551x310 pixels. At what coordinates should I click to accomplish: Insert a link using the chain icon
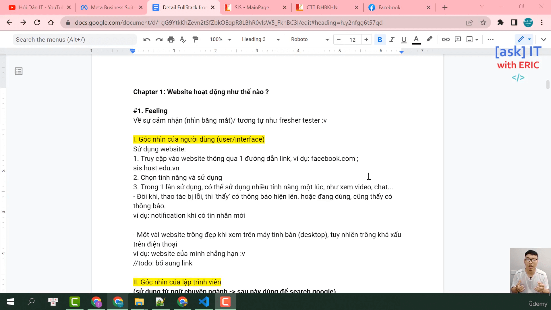pos(446,40)
